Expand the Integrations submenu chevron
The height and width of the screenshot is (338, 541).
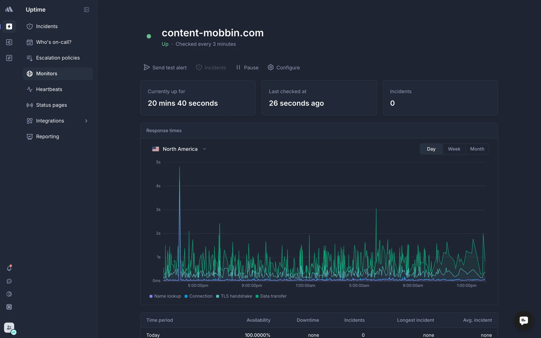pos(86,121)
